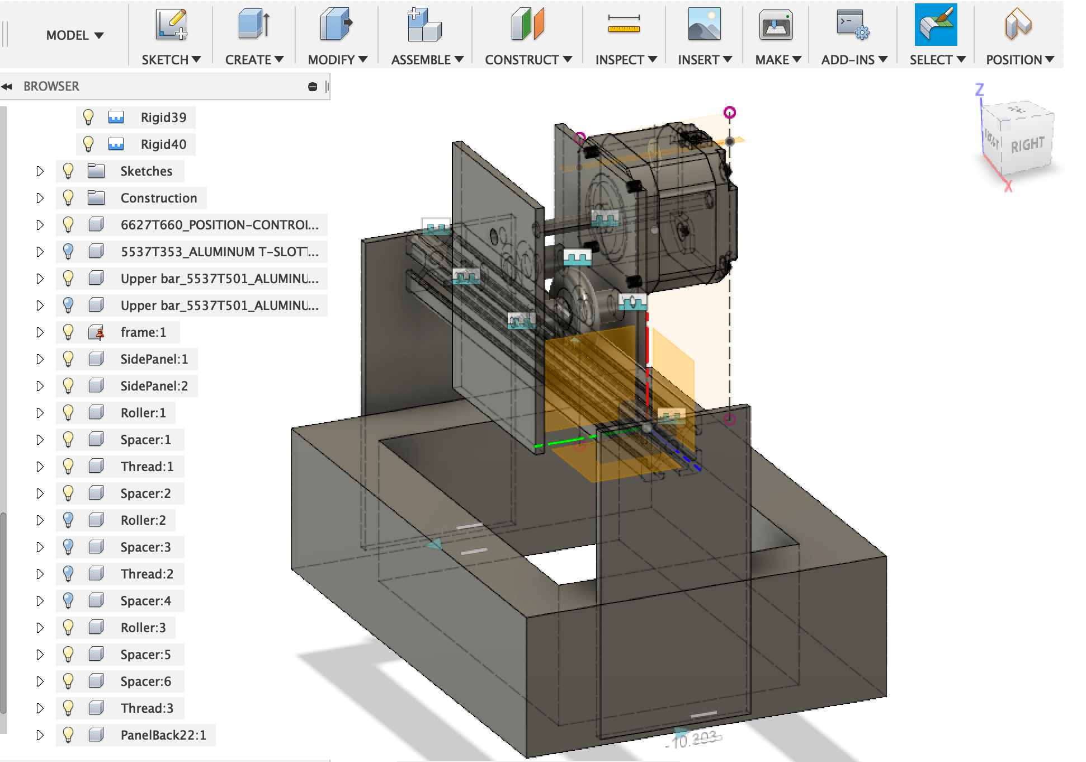Viewport: 1086px width, 762px height.
Task: Collapse the BROWSER panel with double arrows
Action: point(7,87)
